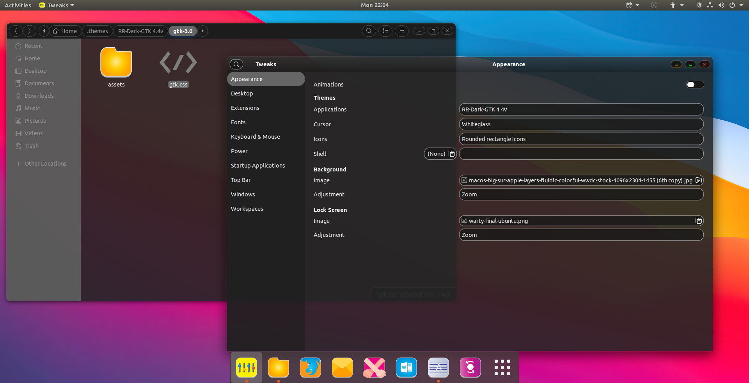Open the pink crossed-hands app in dock
This screenshot has height=383, width=749.
374,367
